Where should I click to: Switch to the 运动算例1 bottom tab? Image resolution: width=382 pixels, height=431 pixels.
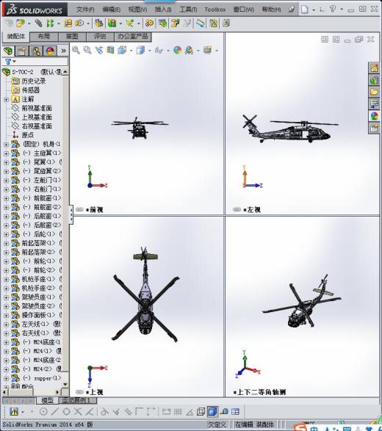78,400
